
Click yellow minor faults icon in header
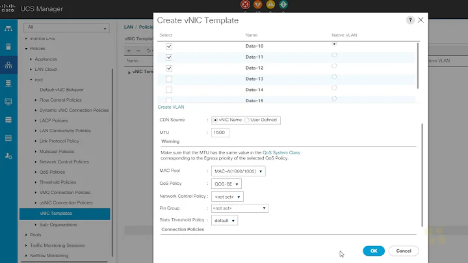270,5
